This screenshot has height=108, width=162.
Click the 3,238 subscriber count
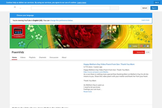click(147, 52)
